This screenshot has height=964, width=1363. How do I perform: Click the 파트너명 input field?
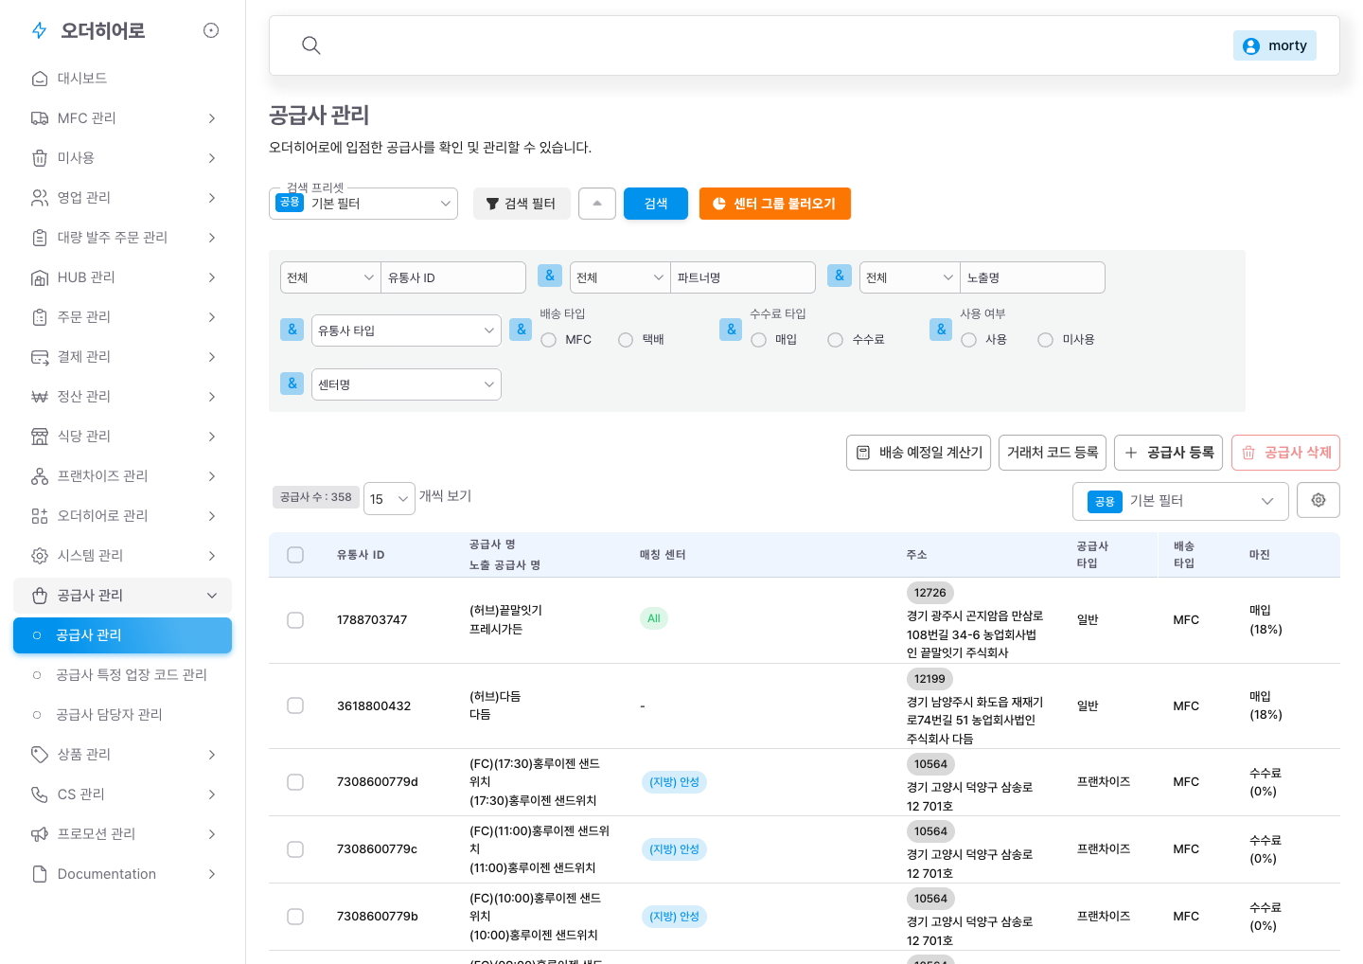[743, 277]
